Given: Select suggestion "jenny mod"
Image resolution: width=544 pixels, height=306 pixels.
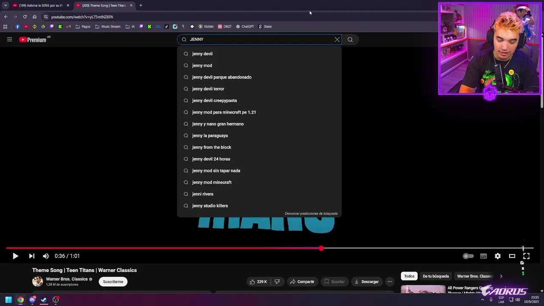Looking at the screenshot, I should tap(259, 65).
